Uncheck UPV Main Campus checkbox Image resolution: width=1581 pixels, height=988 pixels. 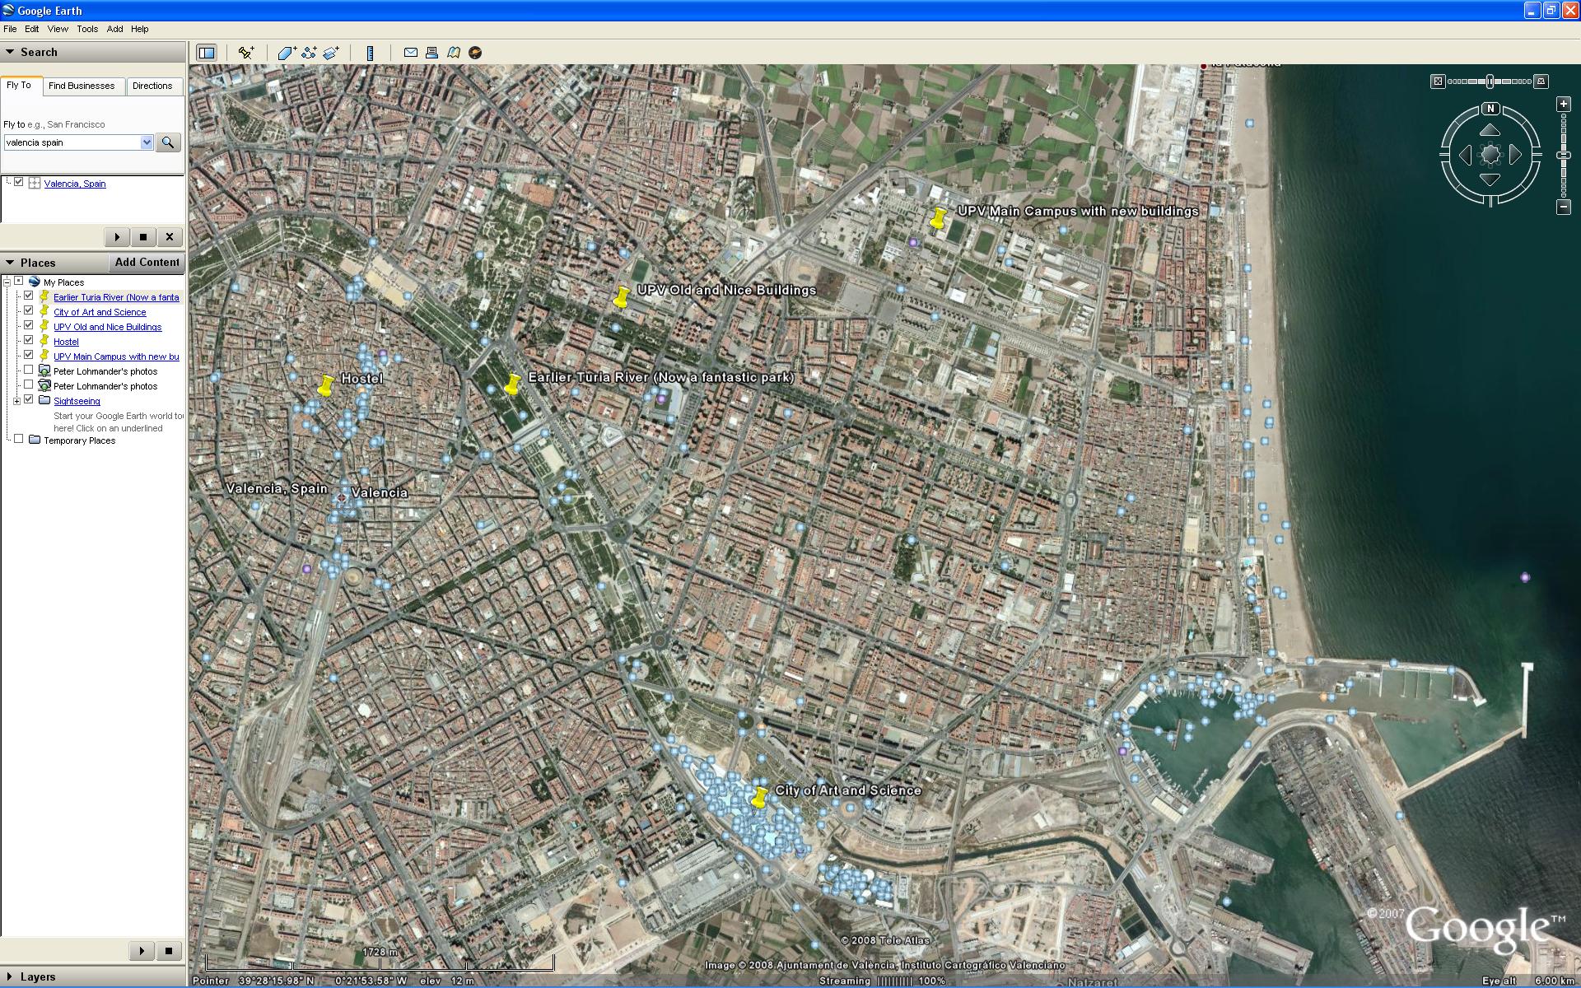(x=29, y=356)
